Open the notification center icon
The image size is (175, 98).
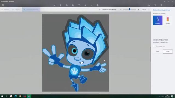[172, 96]
